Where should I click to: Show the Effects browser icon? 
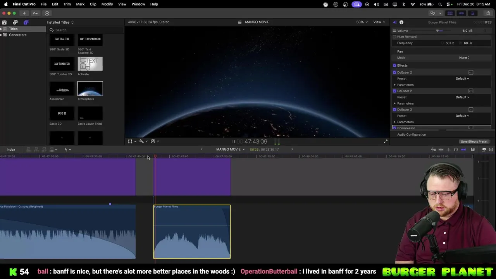pos(484,150)
